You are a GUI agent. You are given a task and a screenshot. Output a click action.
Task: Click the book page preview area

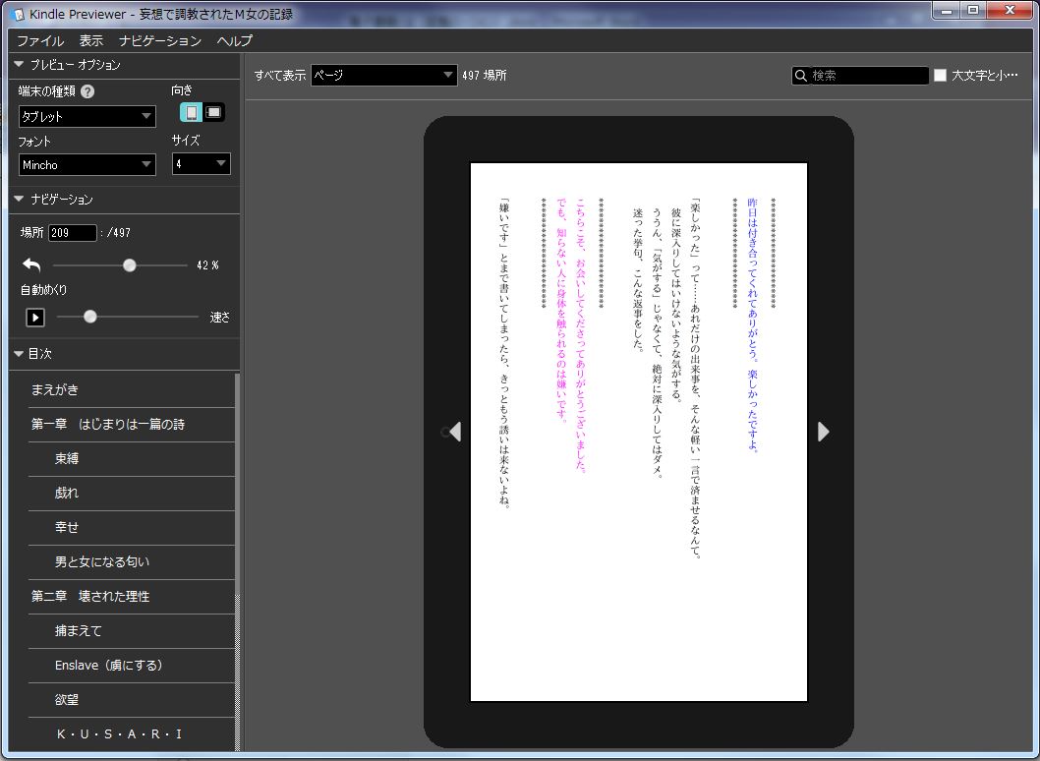(x=639, y=432)
